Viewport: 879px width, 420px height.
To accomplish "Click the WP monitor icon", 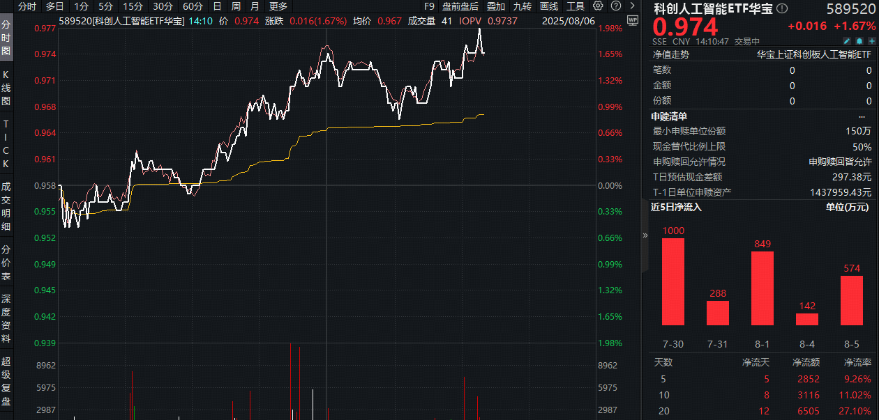I will click(x=632, y=20).
